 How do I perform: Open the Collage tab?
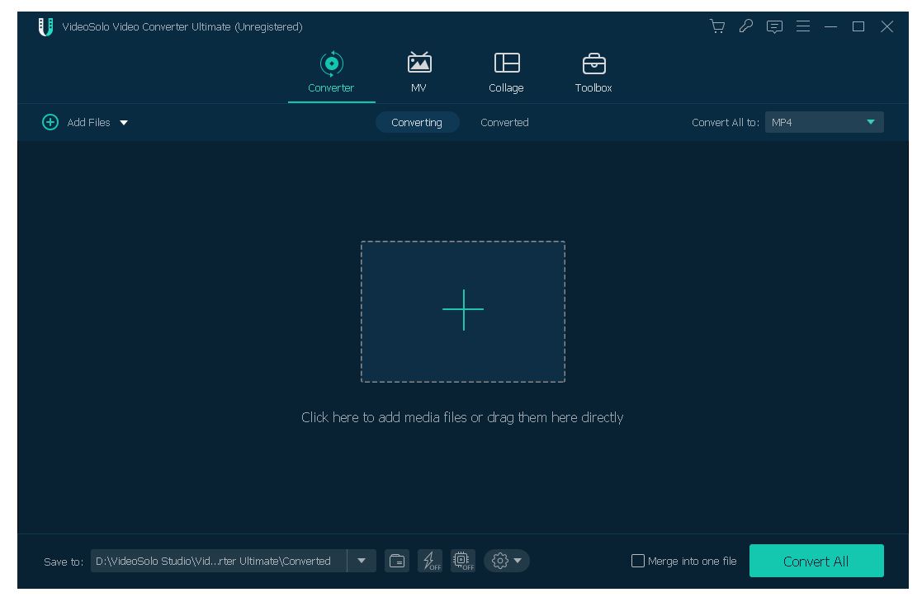click(506, 73)
